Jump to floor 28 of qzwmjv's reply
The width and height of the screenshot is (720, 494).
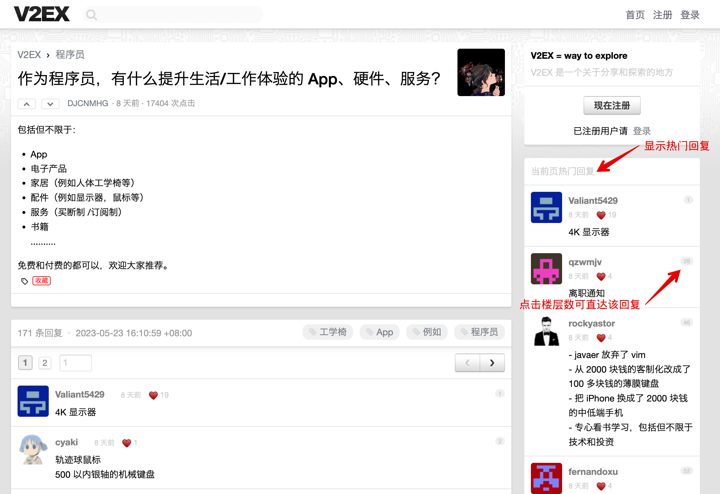(x=687, y=261)
